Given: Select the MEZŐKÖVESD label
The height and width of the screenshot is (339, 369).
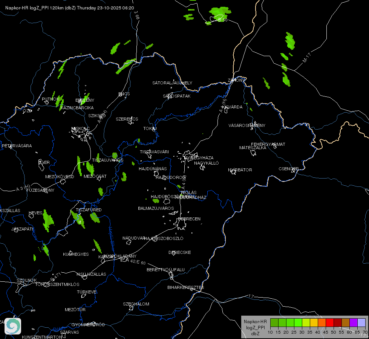Looking at the screenshot, I should (60, 177).
